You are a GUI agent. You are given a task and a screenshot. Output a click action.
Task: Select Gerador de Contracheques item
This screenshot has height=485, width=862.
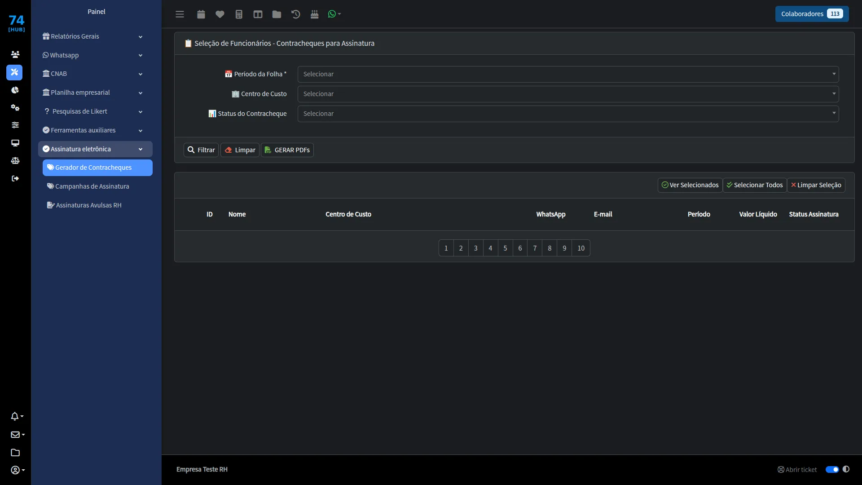(97, 168)
